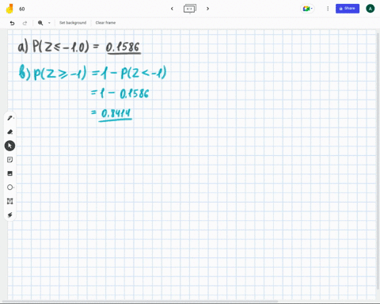Click the jam title "60"
The width and height of the screenshot is (380, 304).
pos(22,9)
